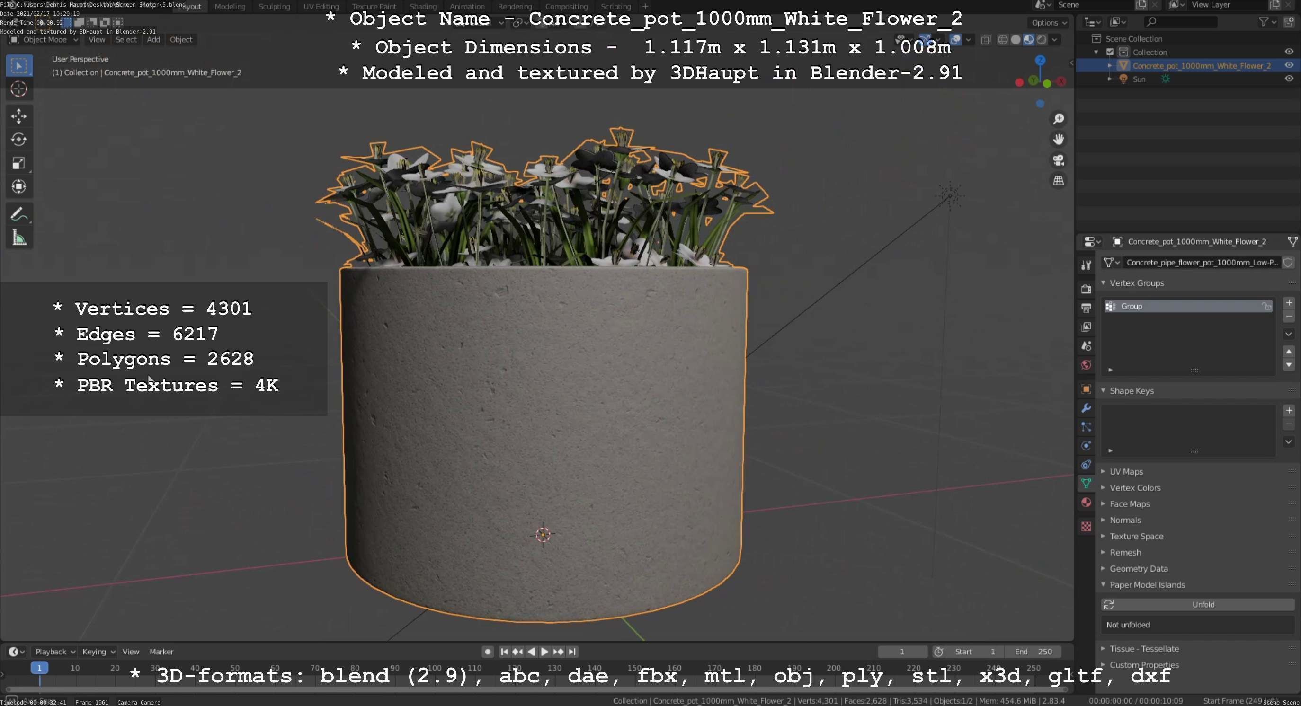Image resolution: width=1301 pixels, height=706 pixels.
Task: Open the Outliner filter dropdown
Action: point(1267,22)
